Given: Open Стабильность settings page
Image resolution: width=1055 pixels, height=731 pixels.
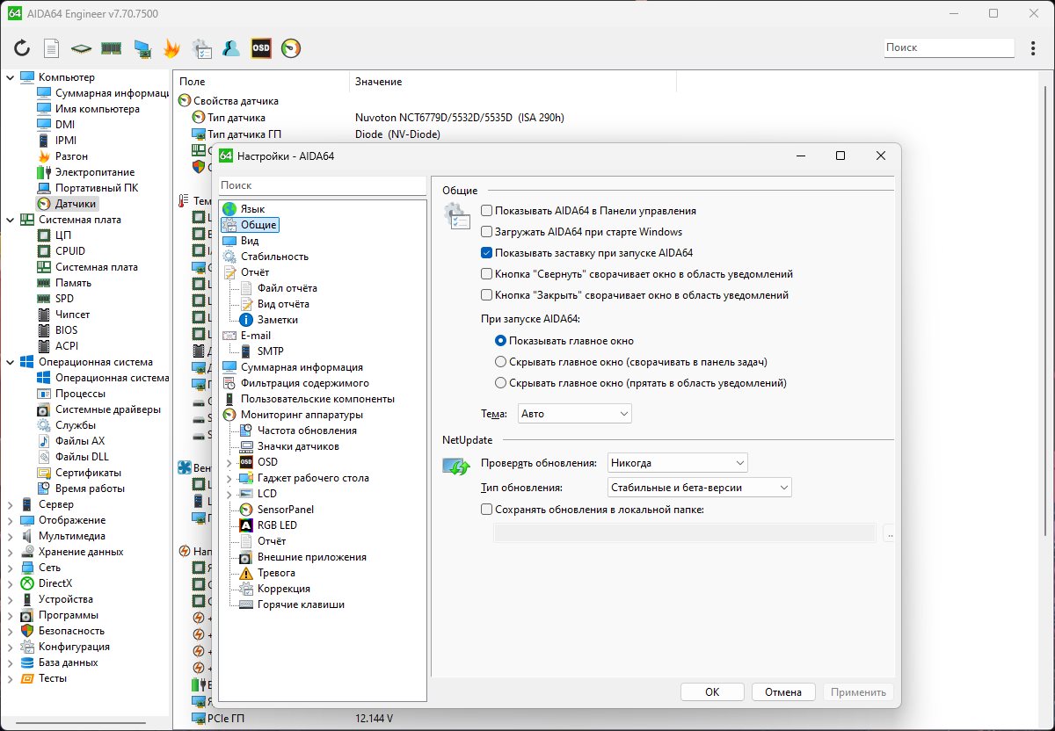Looking at the screenshot, I should [266, 257].
